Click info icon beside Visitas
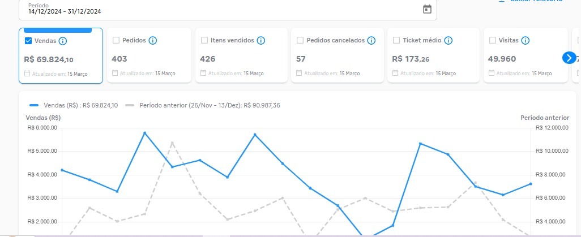581x237 pixels. click(526, 41)
